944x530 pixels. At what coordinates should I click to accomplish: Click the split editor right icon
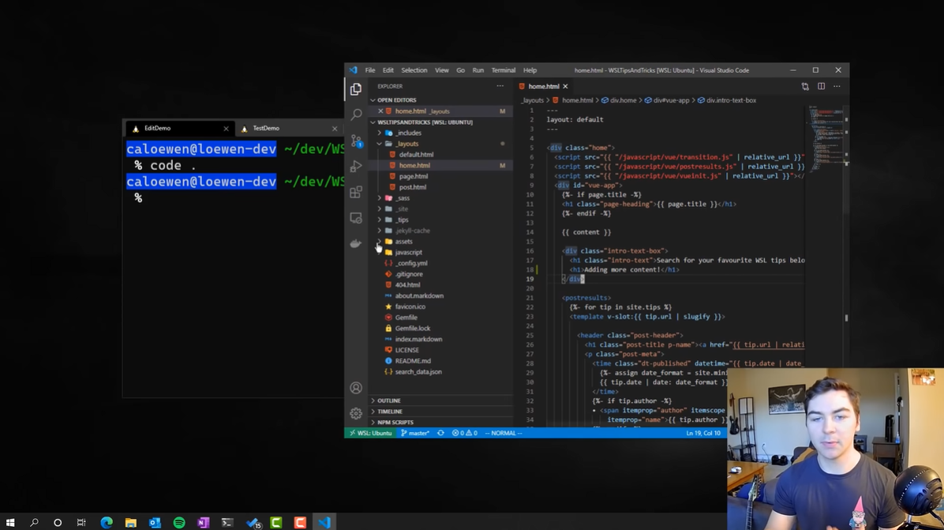click(x=821, y=86)
